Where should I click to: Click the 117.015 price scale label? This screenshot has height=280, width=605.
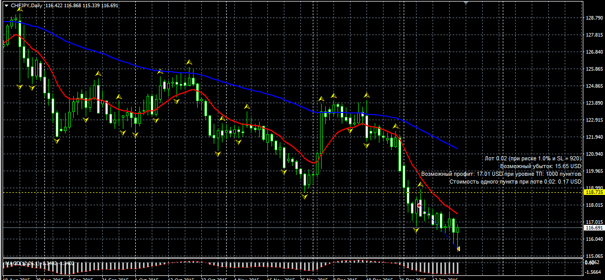(x=594, y=222)
